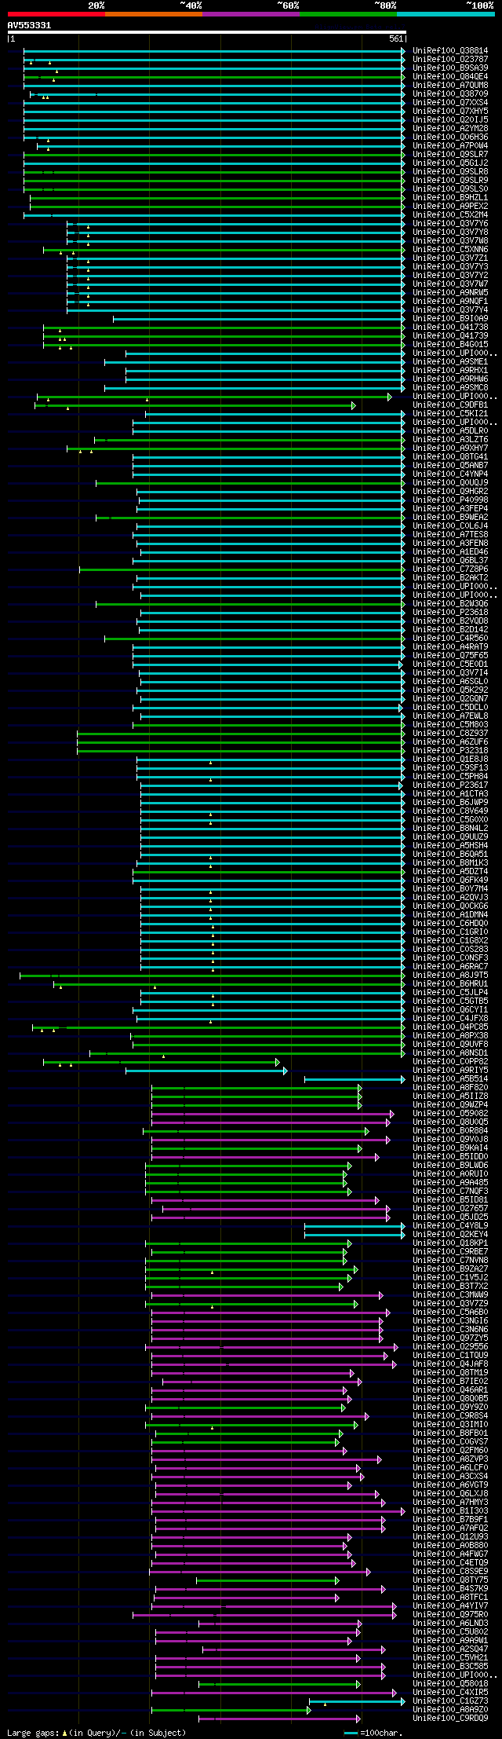Image resolution: width=502 pixels, height=1739 pixels.
Task: Select hit label UniRef100_Q4JAF8
Action: point(450,1364)
